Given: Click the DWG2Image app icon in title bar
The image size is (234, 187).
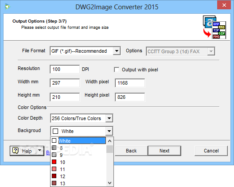Looking at the screenshot, I should click(7, 7).
